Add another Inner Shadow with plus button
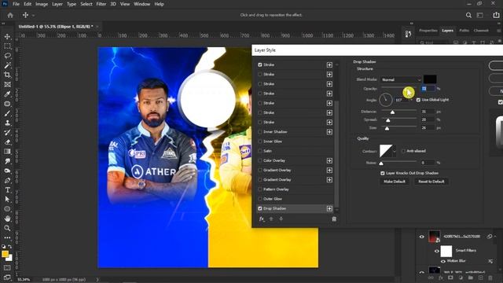Image resolution: width=503 pixels, height=283 pixels. (329, 132)
